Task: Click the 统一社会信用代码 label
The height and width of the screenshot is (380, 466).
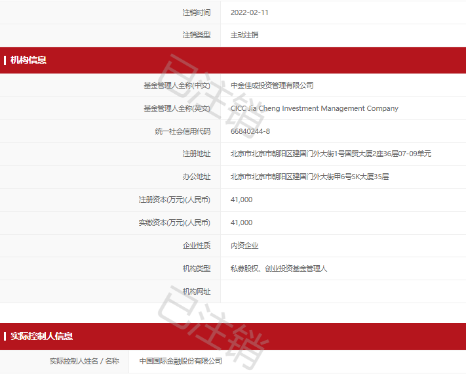Action: click(x=182, y=131)
